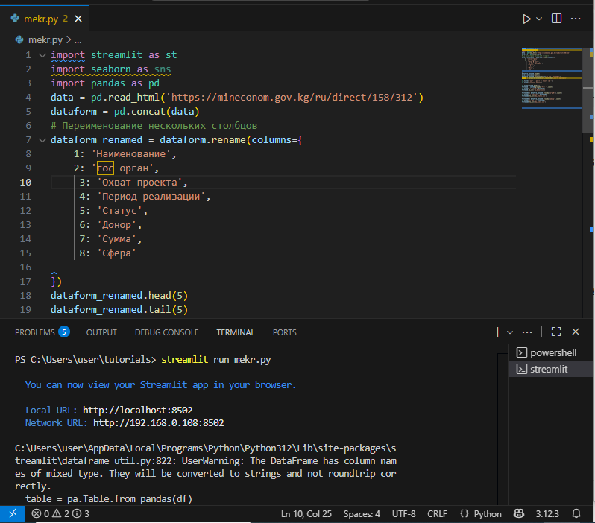Change indentation via Spaces: 4
Screen dimensions: 595x523
coord(362,514)
